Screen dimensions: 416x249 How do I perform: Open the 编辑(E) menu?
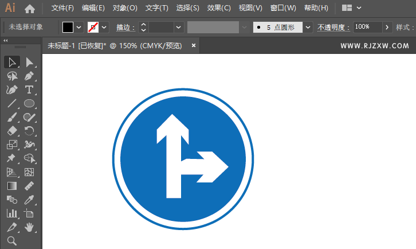point(93,8)
